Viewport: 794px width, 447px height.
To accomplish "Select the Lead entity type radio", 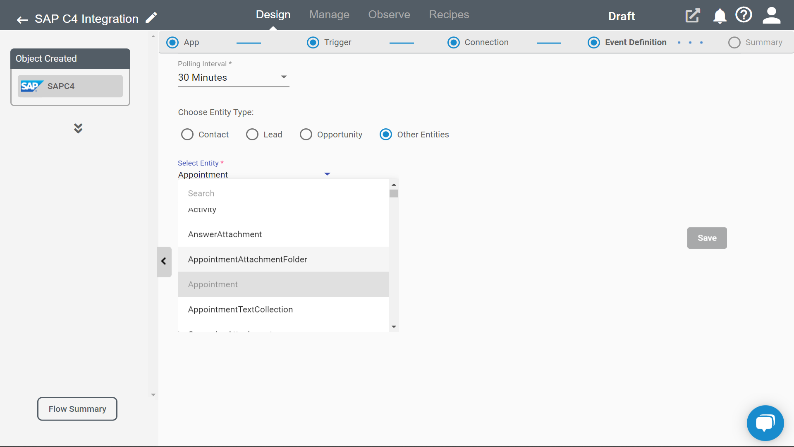I will [x=252, y=135].
